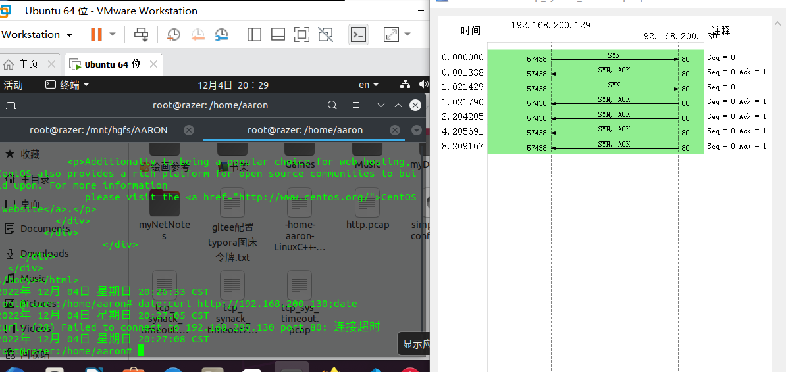
Task: Close the /home/aaron terminal tab
Action: (395, 130)
